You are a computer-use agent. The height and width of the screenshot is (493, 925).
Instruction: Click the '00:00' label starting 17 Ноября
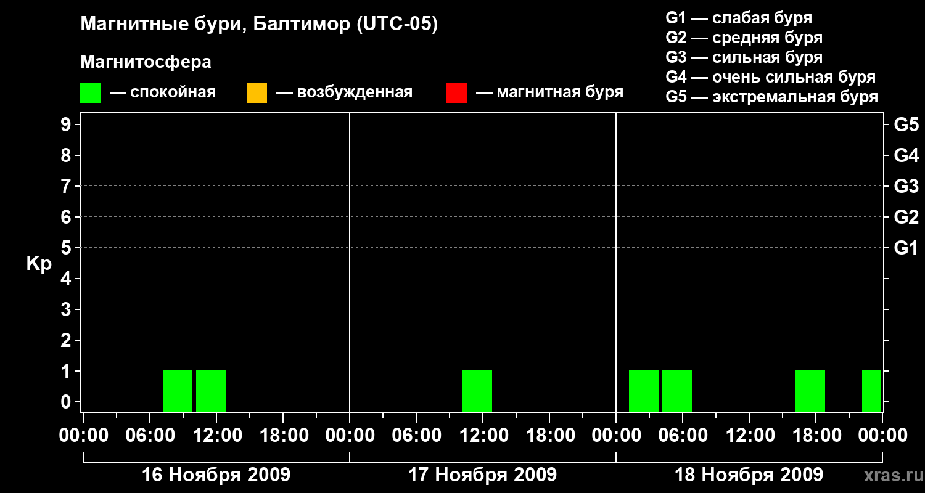click(x=350, y=435)
